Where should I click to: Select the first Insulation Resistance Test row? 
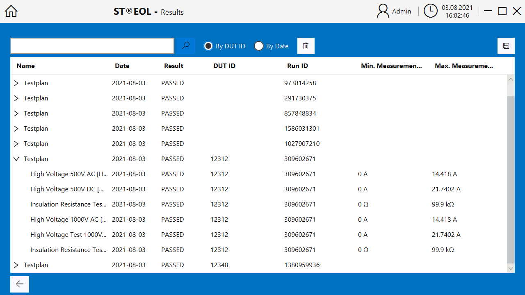tap(68, 204)
